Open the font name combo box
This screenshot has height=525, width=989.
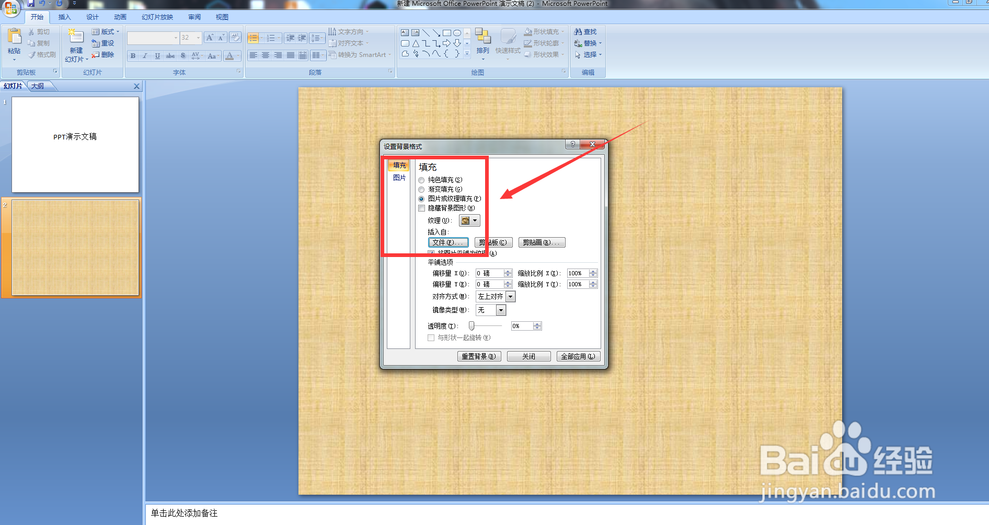click(x=153, y=38)
